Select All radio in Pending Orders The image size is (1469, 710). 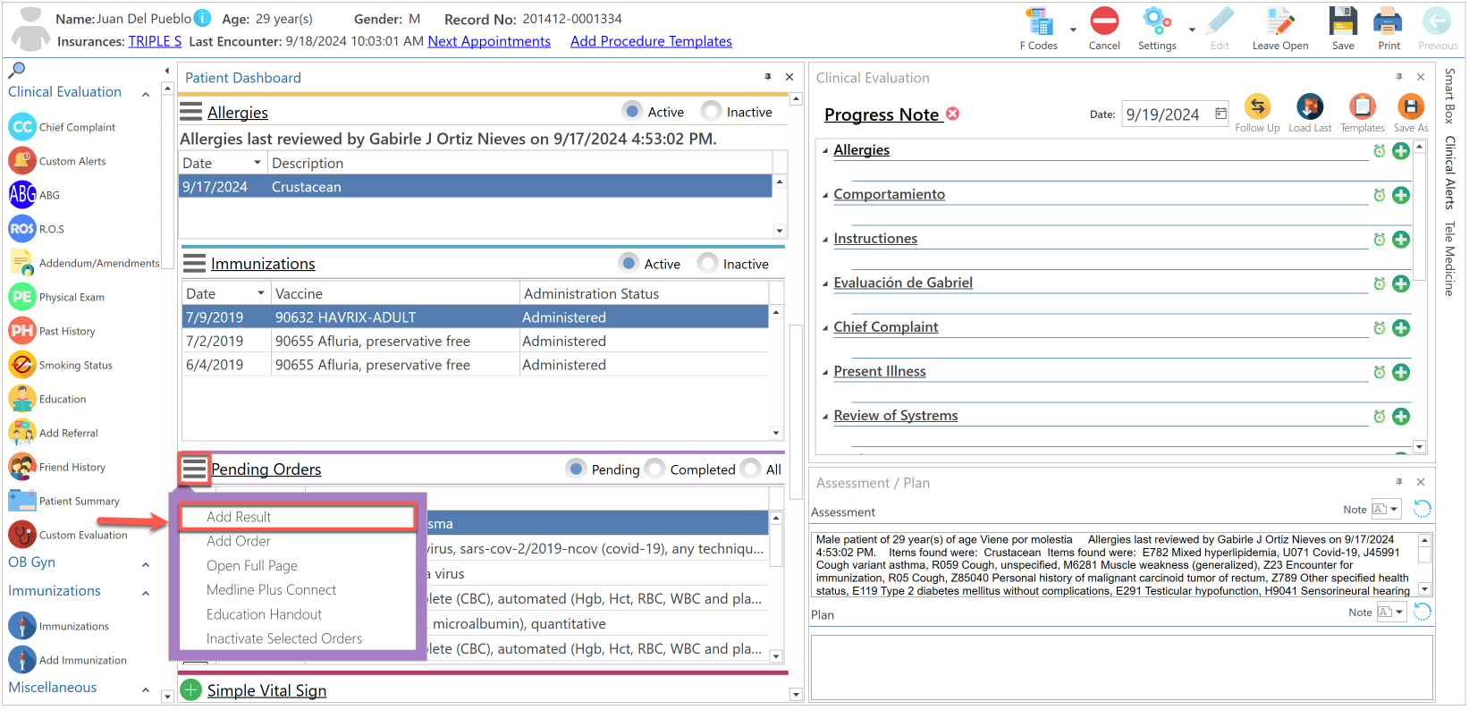pos(751,469)
